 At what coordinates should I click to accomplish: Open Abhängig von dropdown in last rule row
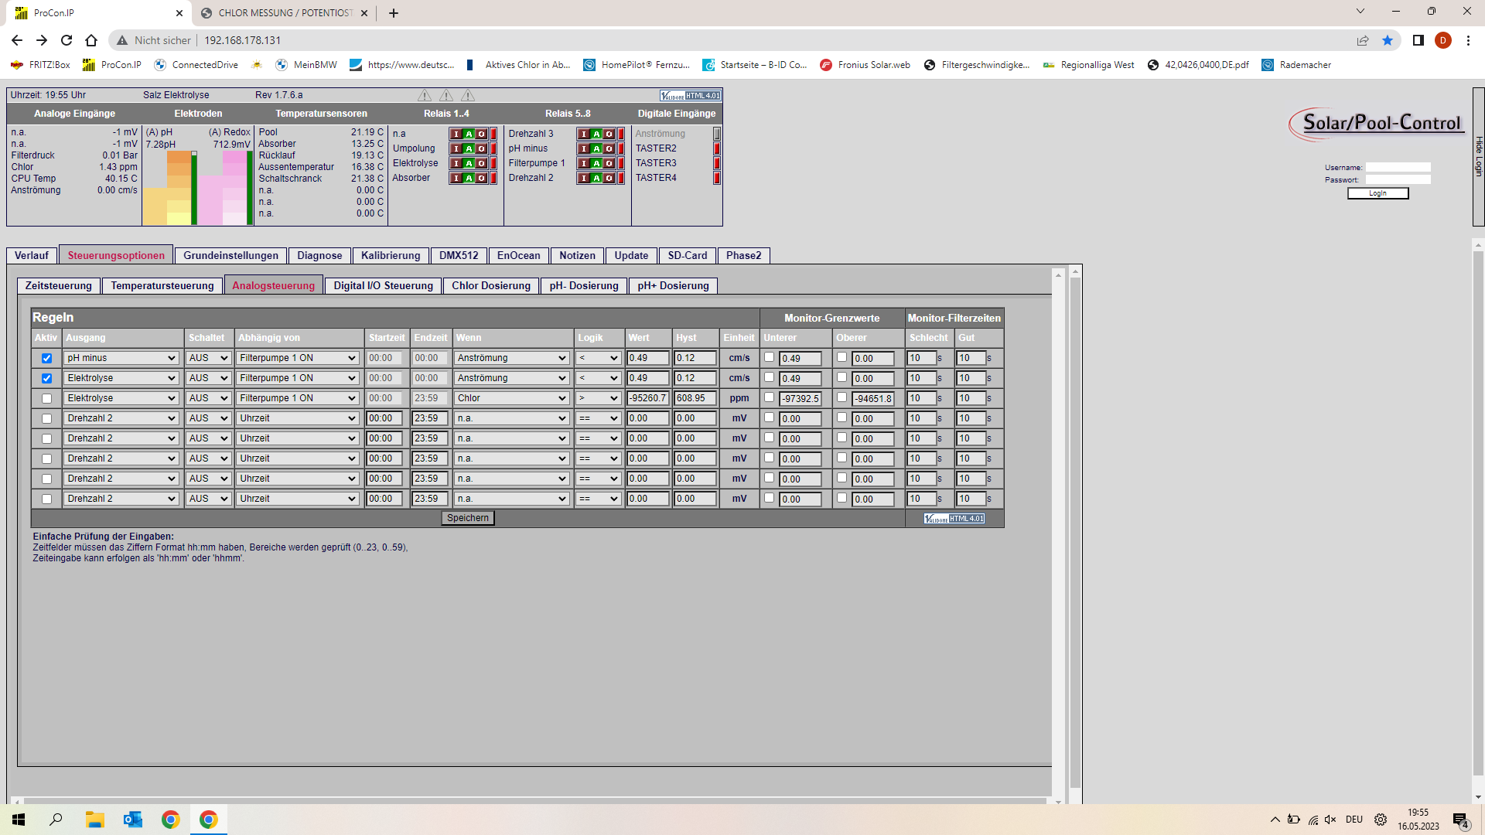298,499
